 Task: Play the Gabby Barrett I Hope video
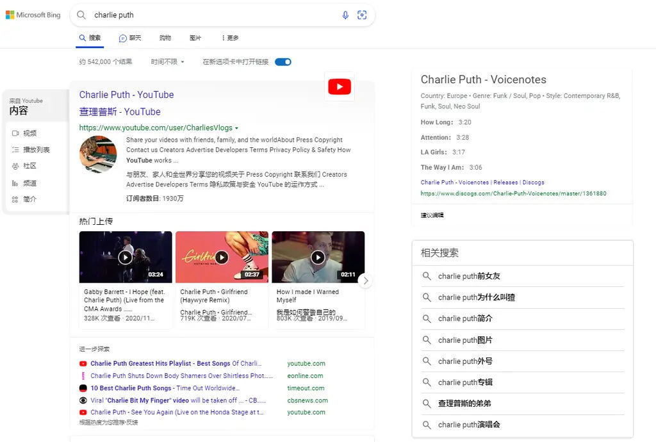click(125, 257)
